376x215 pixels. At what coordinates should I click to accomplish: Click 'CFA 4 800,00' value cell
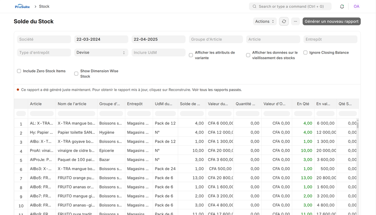(x=220, y=205)
